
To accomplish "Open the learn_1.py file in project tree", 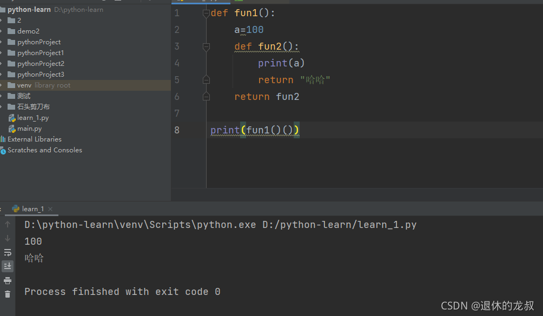I will tap(33, 118).
